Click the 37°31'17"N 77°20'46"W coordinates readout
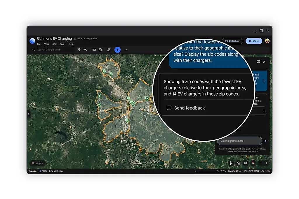 click(254, 171)
